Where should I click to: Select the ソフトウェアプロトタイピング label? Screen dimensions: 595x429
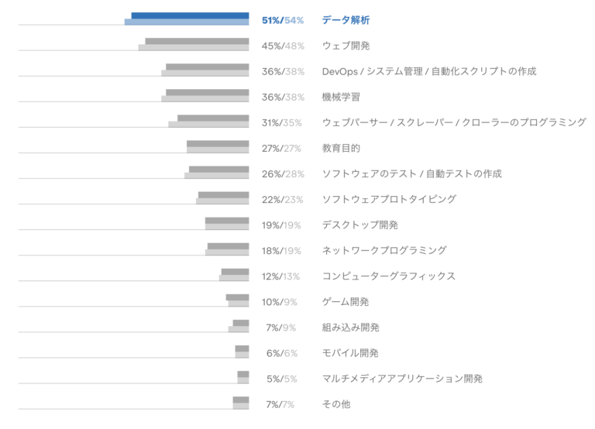point(389,199)
